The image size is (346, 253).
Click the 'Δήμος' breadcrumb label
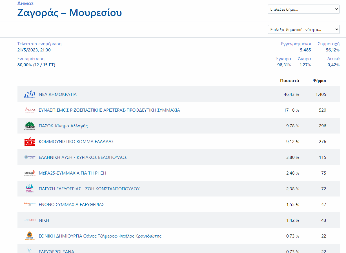(25, 3)
